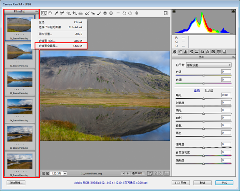Click the 打开图像 button
240x191 pixels.
click(180, 183)
